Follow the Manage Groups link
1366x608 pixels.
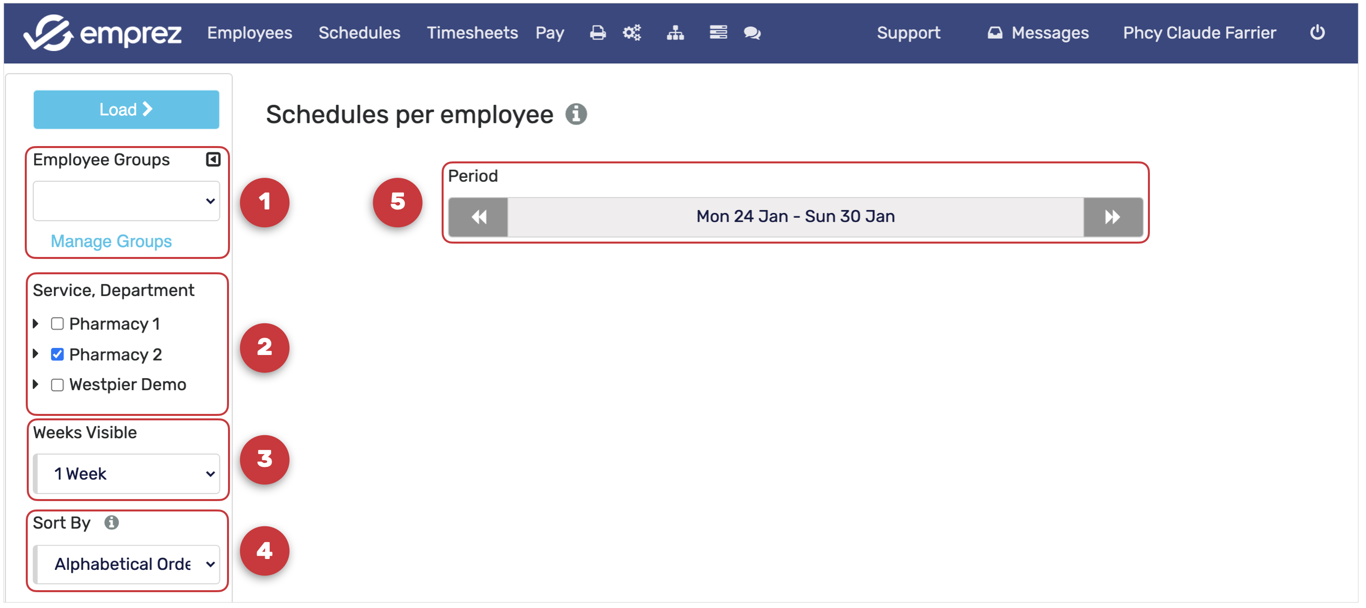click(111, 242)
